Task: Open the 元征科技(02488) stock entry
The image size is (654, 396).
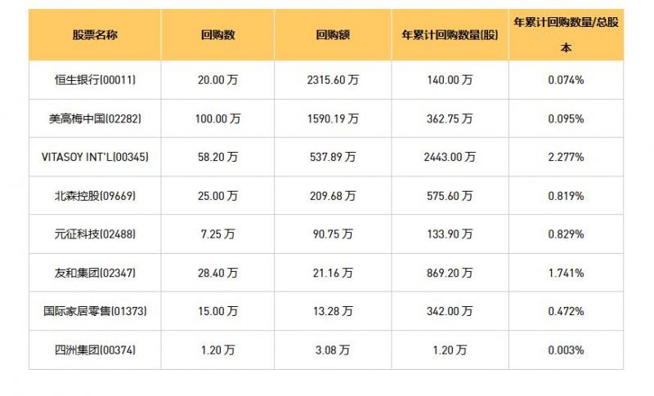Action: click(95, 234)
